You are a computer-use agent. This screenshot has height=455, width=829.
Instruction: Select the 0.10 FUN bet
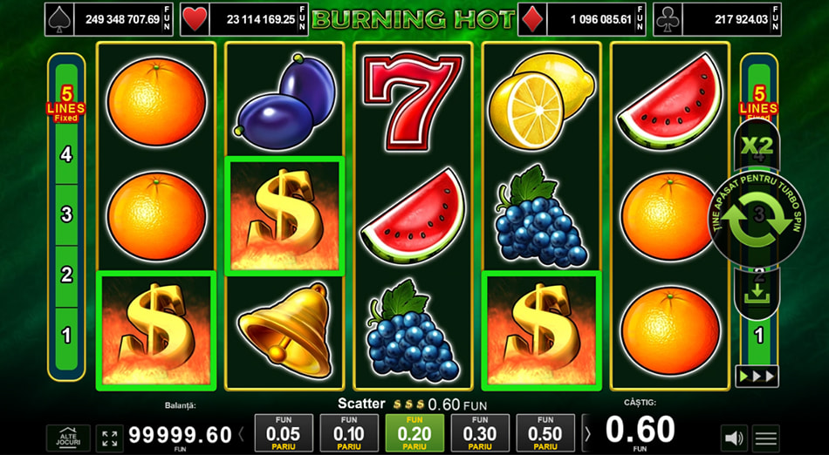pos(349,433)
